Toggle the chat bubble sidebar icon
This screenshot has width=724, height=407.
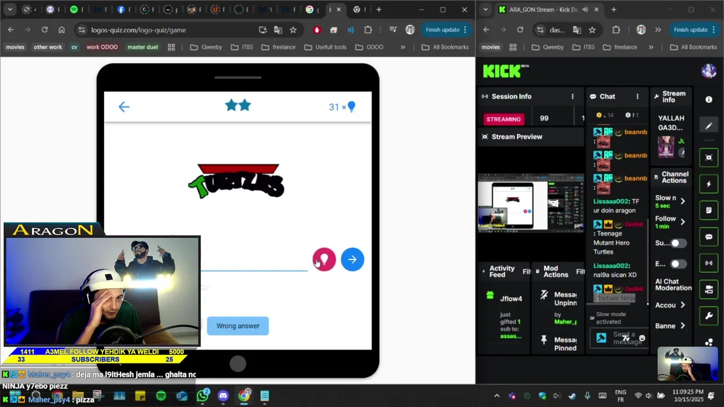click(x=709, y=237)
